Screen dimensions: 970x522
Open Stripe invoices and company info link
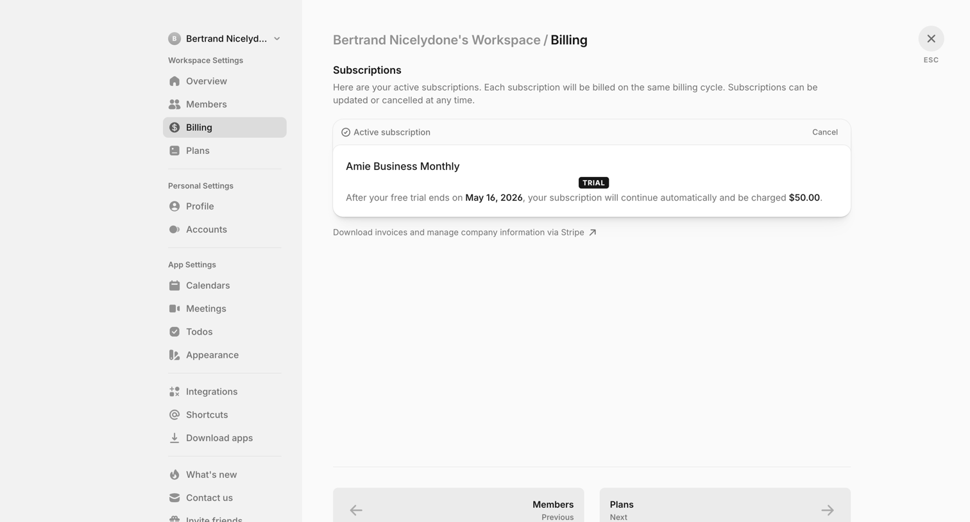click(464, 232)
